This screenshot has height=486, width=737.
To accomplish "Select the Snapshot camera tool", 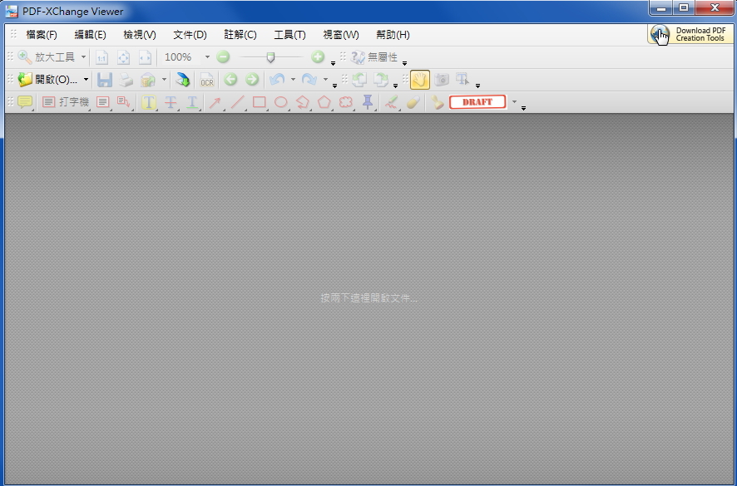I will click(x=442, y=80).
